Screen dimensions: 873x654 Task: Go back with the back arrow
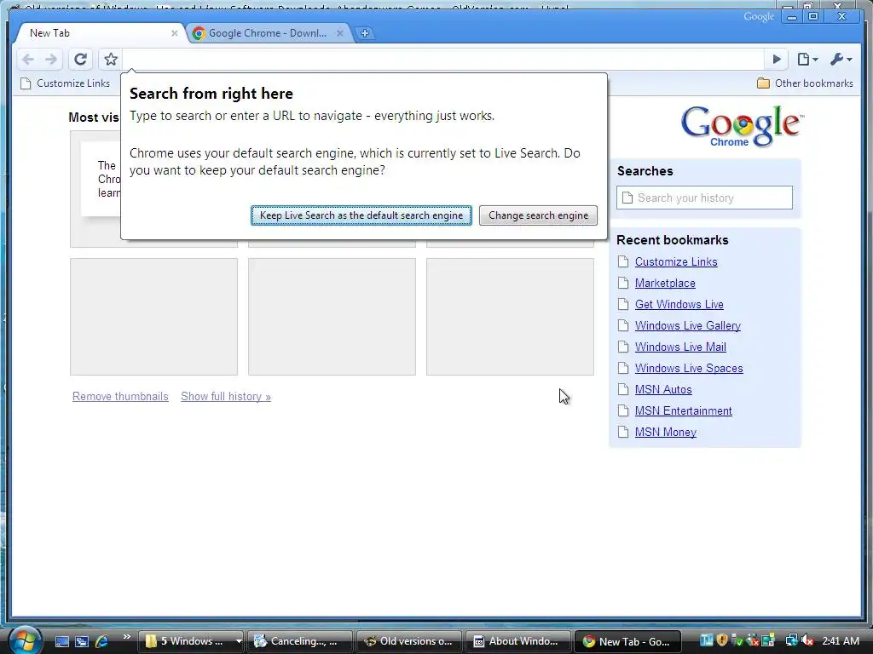point(28,59)
